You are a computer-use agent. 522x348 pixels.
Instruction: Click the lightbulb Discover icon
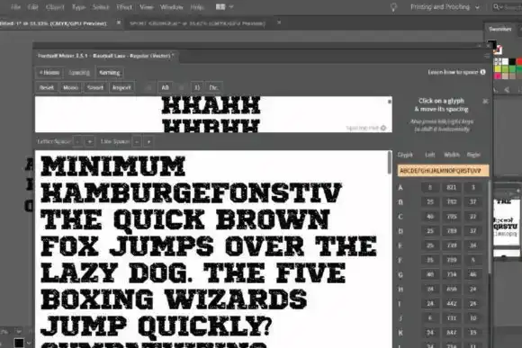(393, 7)
